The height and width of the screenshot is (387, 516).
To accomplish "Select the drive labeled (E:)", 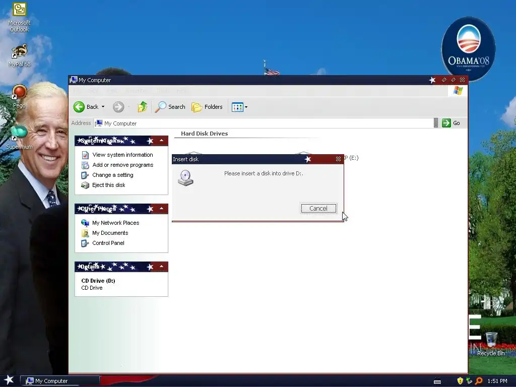I will pyautogui.click(x=351, y=158).
